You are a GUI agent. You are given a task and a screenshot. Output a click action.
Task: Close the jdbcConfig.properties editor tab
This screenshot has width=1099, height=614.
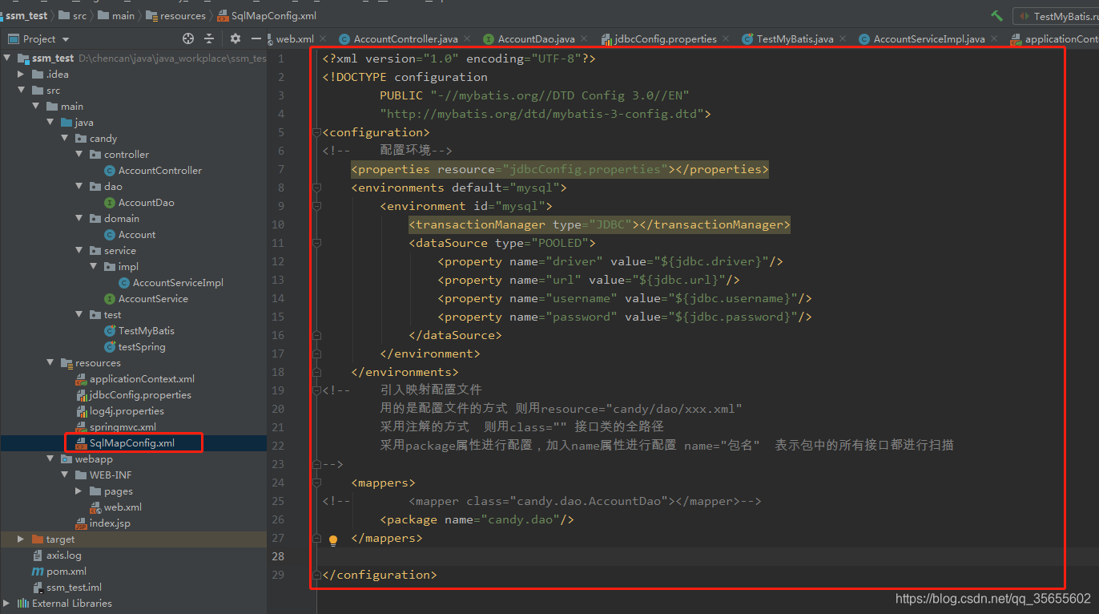point(725,38)
